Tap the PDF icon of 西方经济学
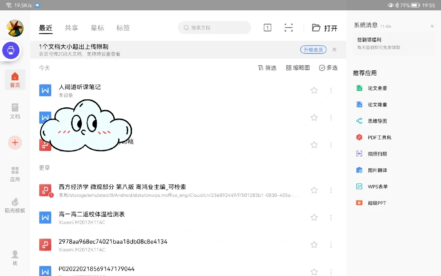This screenshot has height=276, width=441. tap(45, 190)
